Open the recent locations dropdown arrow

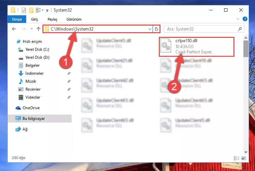pyautogui.click(x=32, y=29)
